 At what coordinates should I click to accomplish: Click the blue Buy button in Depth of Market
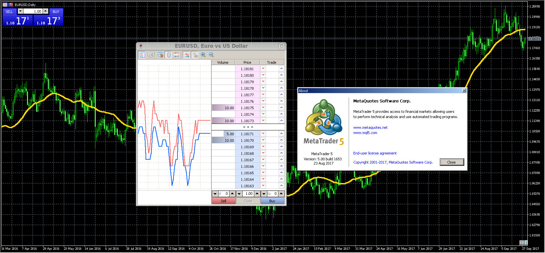click(272, 201)
